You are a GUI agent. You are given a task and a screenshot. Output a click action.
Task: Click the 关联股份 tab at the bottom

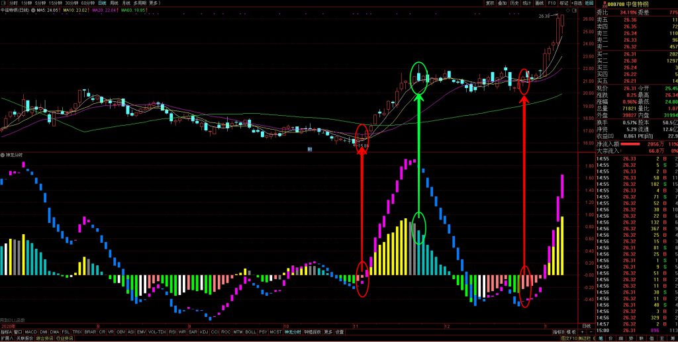pyautogui.click(x=26, y=338)
